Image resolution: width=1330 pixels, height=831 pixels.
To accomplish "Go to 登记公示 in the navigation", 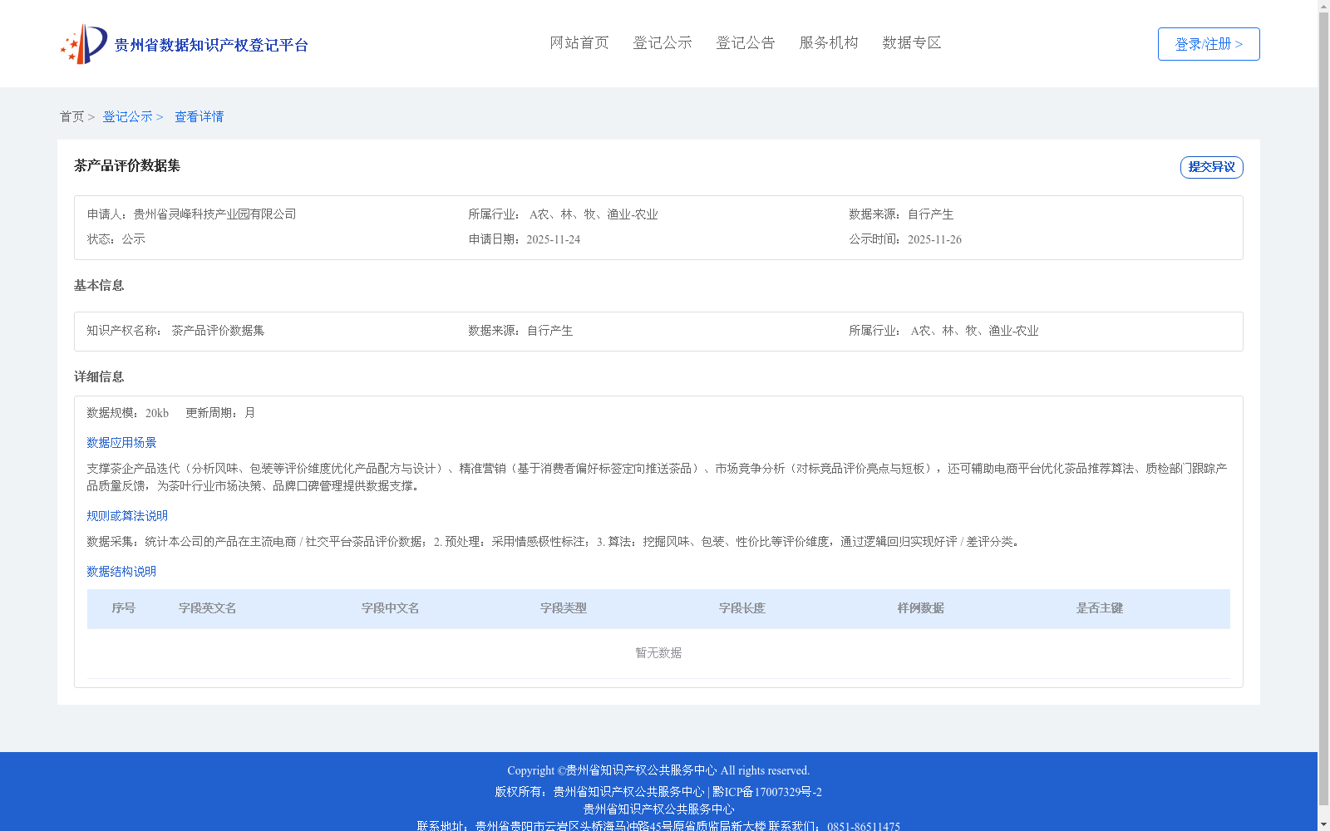I will point(663,43).
